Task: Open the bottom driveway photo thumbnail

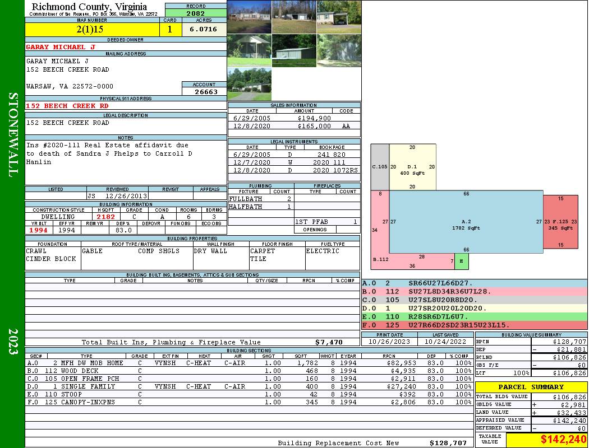Action: pyautogui.click(x=250, y=85)
